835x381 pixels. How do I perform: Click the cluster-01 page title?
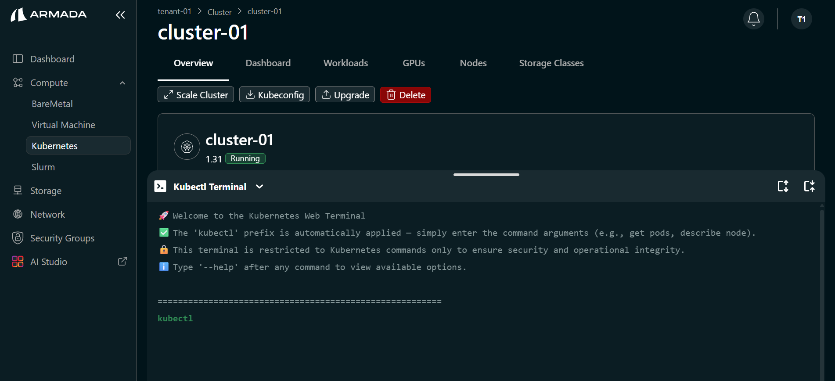coord(203,32)
